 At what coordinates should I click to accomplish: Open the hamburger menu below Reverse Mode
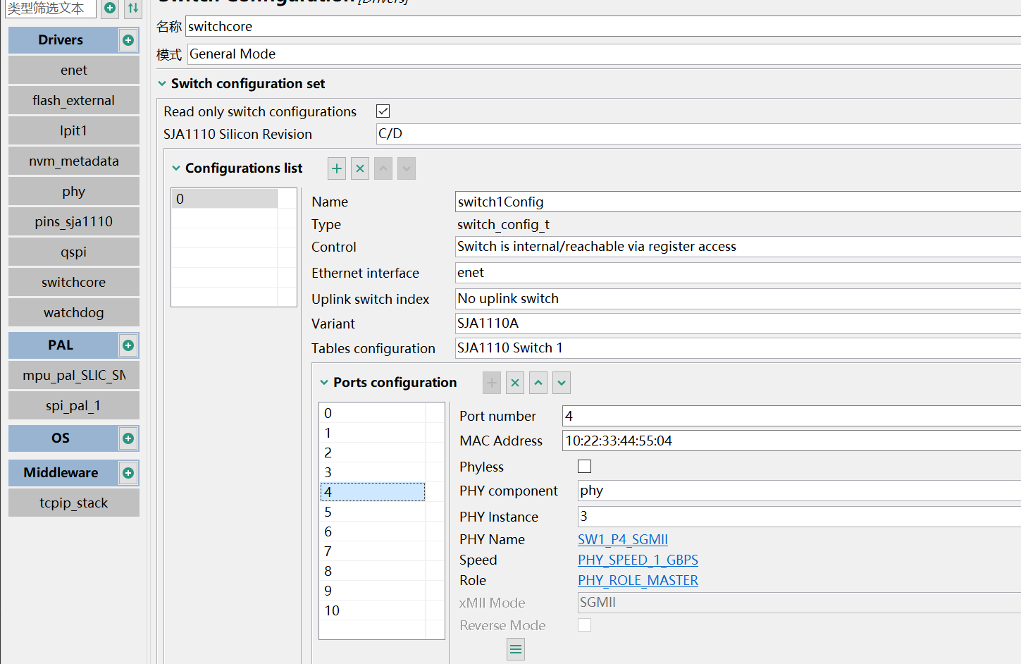(515, 648)
